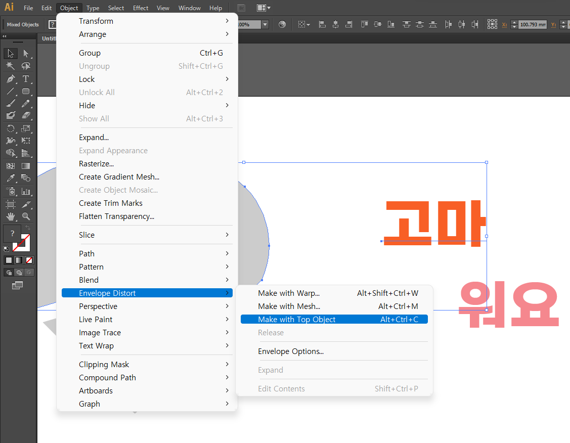Select the Slice tool
Viewport: 570px width, 443px height.
tap(26, 204)
